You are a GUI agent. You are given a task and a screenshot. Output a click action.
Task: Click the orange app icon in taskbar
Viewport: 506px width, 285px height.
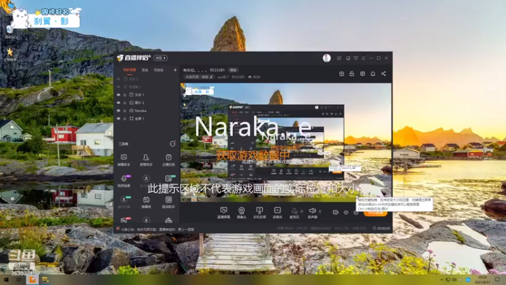32,279
